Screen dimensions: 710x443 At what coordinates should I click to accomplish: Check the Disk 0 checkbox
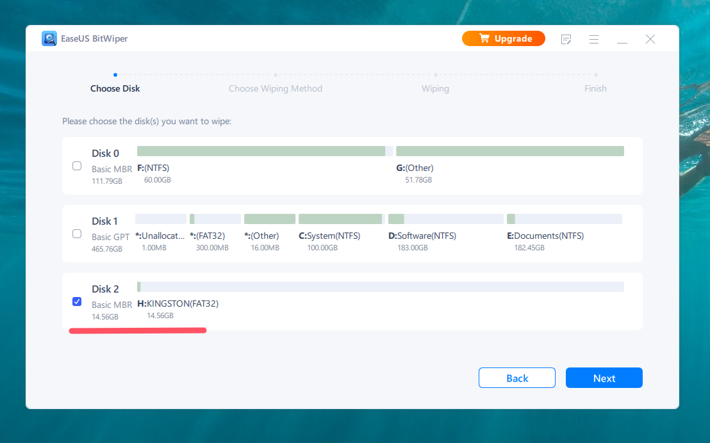tap(77, 166)
